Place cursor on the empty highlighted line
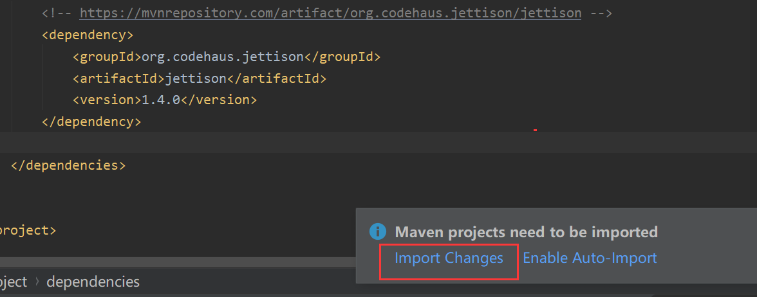Viewport: 757px width, 297px height. [257, 142]
